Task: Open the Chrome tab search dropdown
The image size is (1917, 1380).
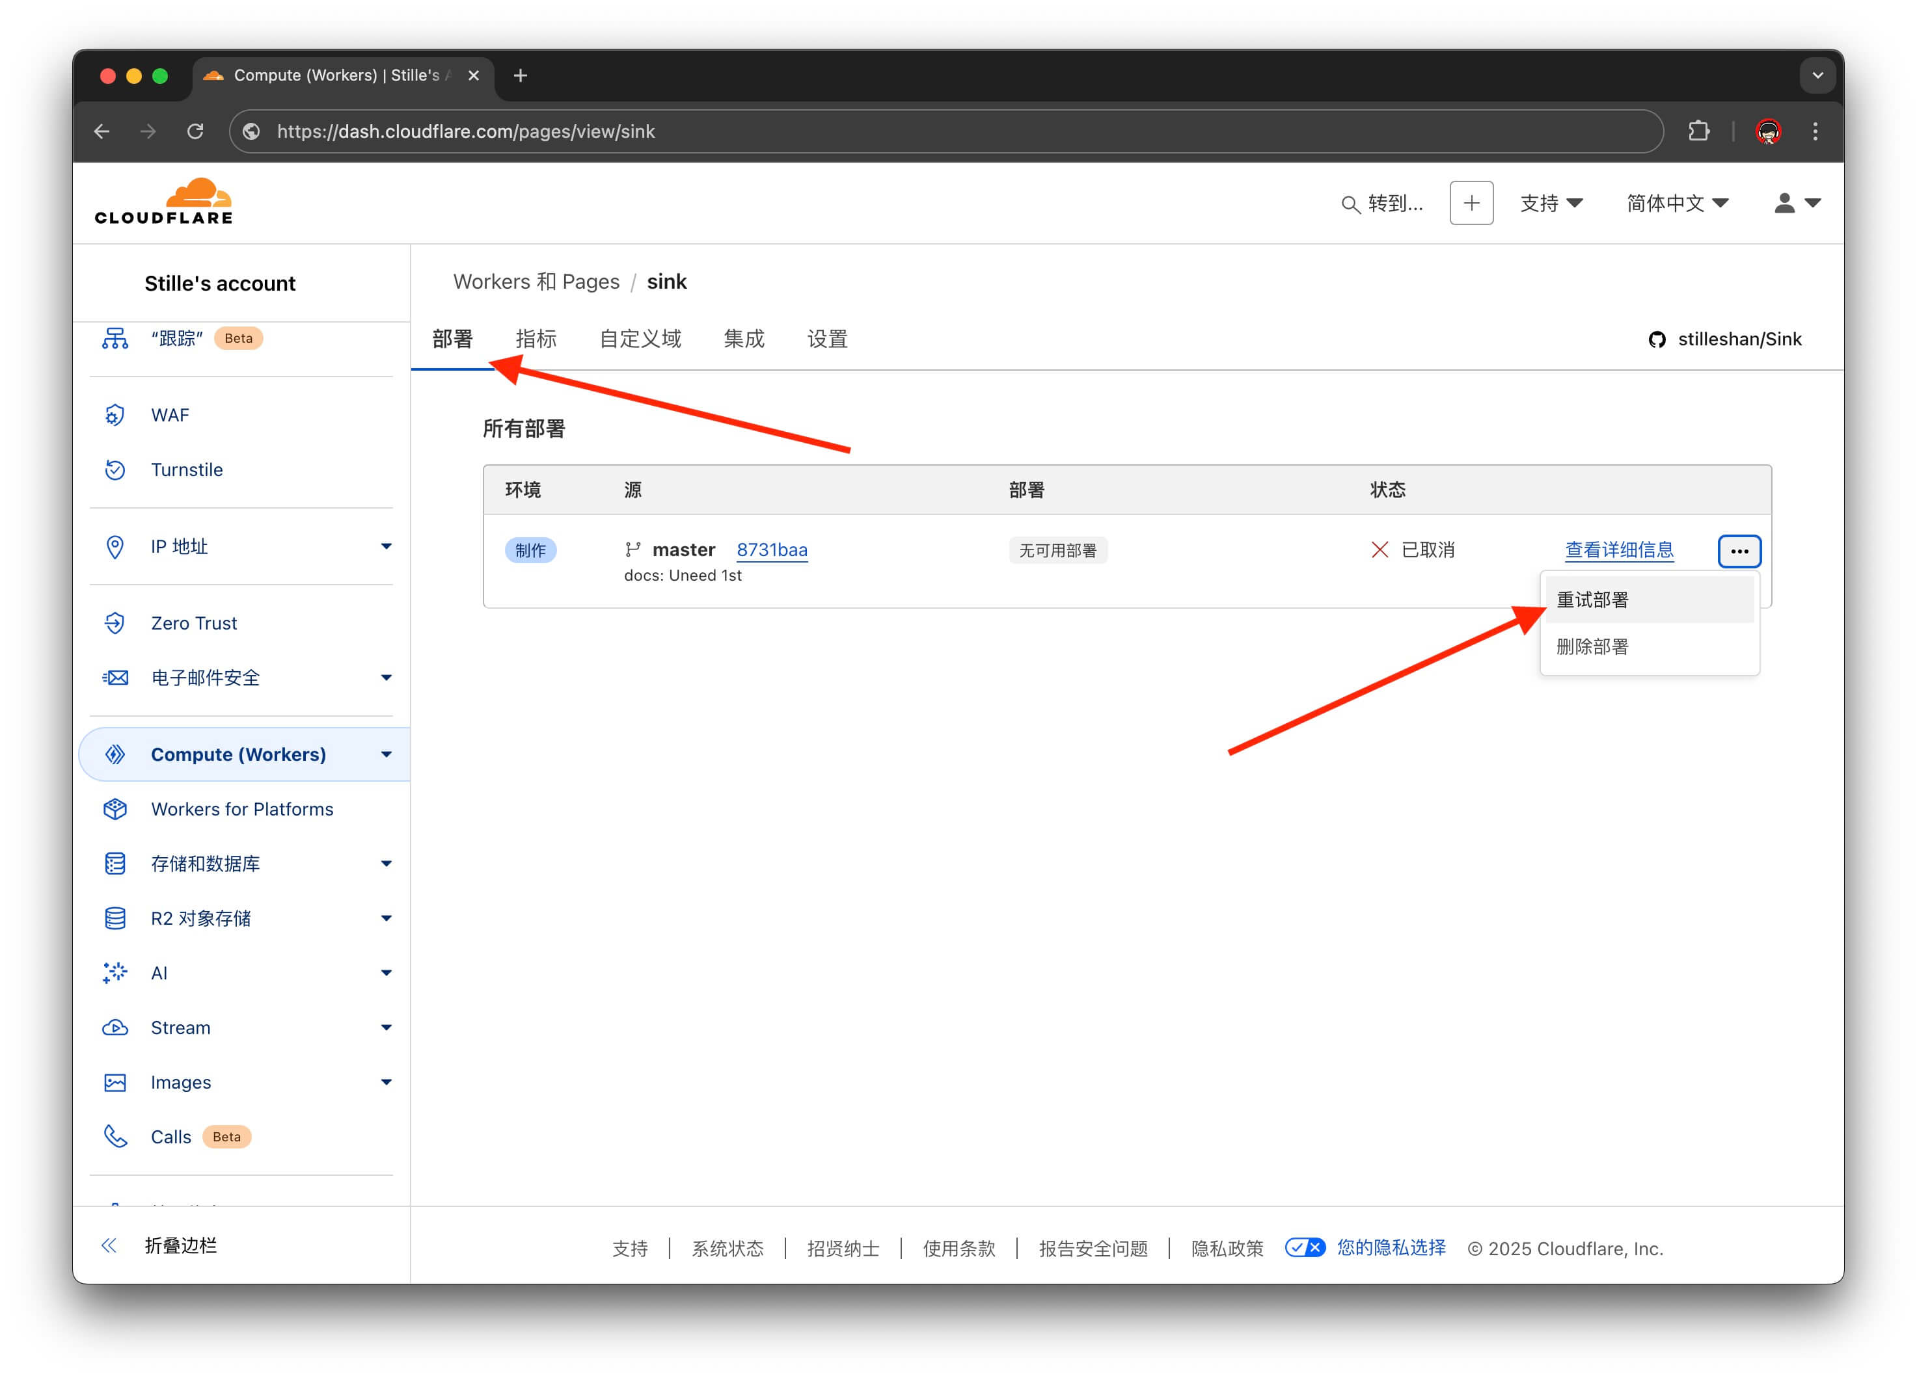Action: 1817,75
